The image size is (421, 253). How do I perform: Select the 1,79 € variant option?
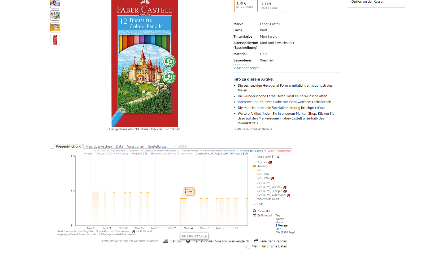[x=246, y=5]
